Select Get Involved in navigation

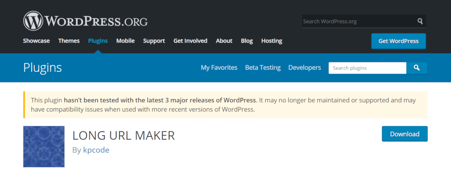point(190,41)
